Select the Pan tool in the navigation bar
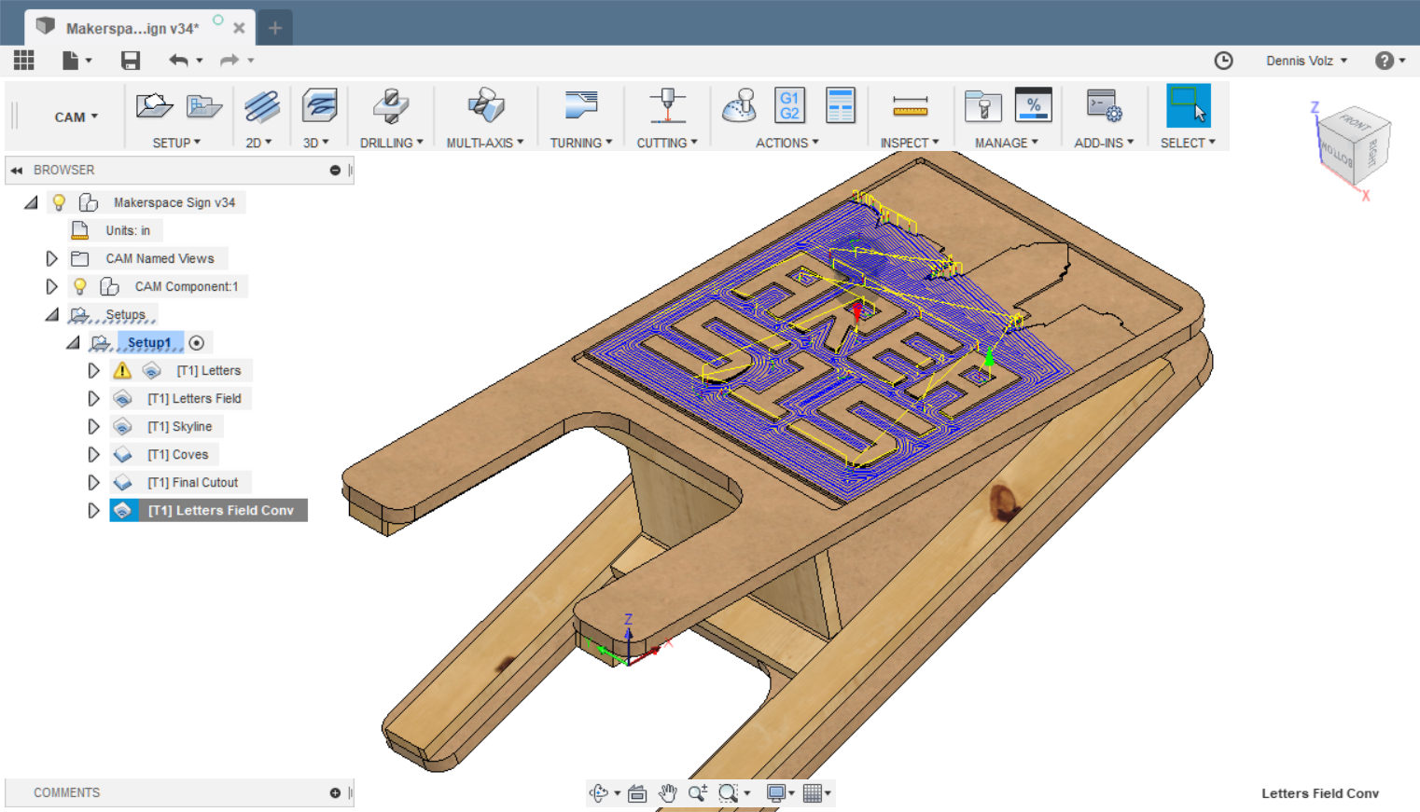 [667, 792]
